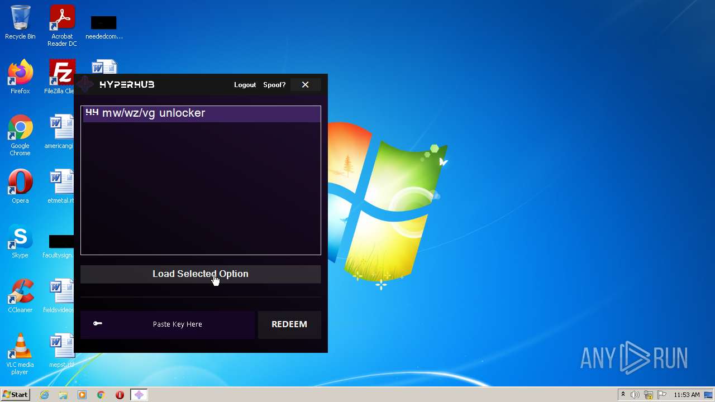Viewport: 715px width, 402px height.
Task: Close the HyperHub window
Action: (305, 85)
